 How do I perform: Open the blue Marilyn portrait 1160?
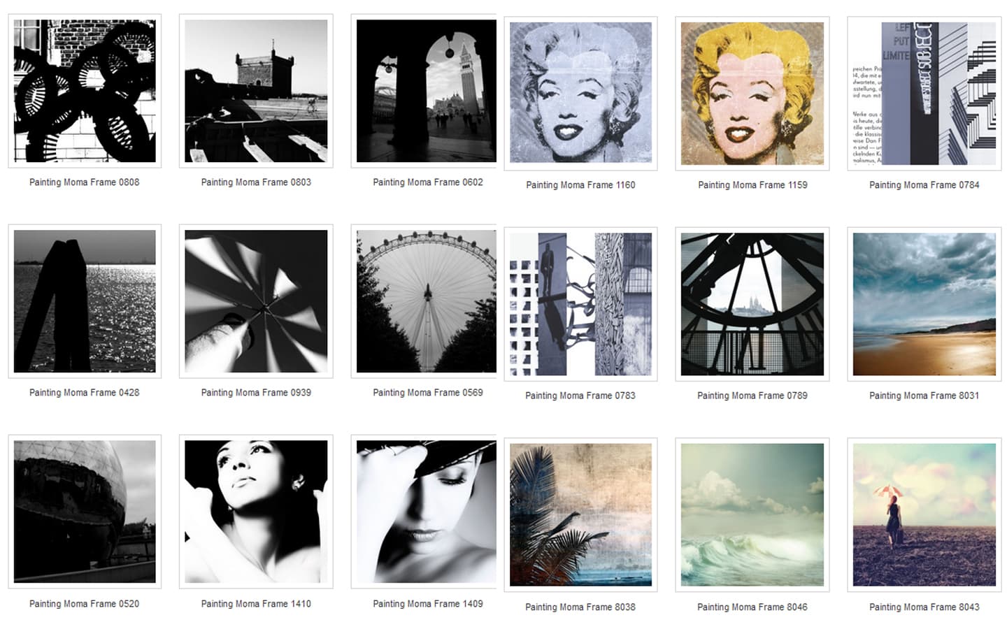coord(580,93)
